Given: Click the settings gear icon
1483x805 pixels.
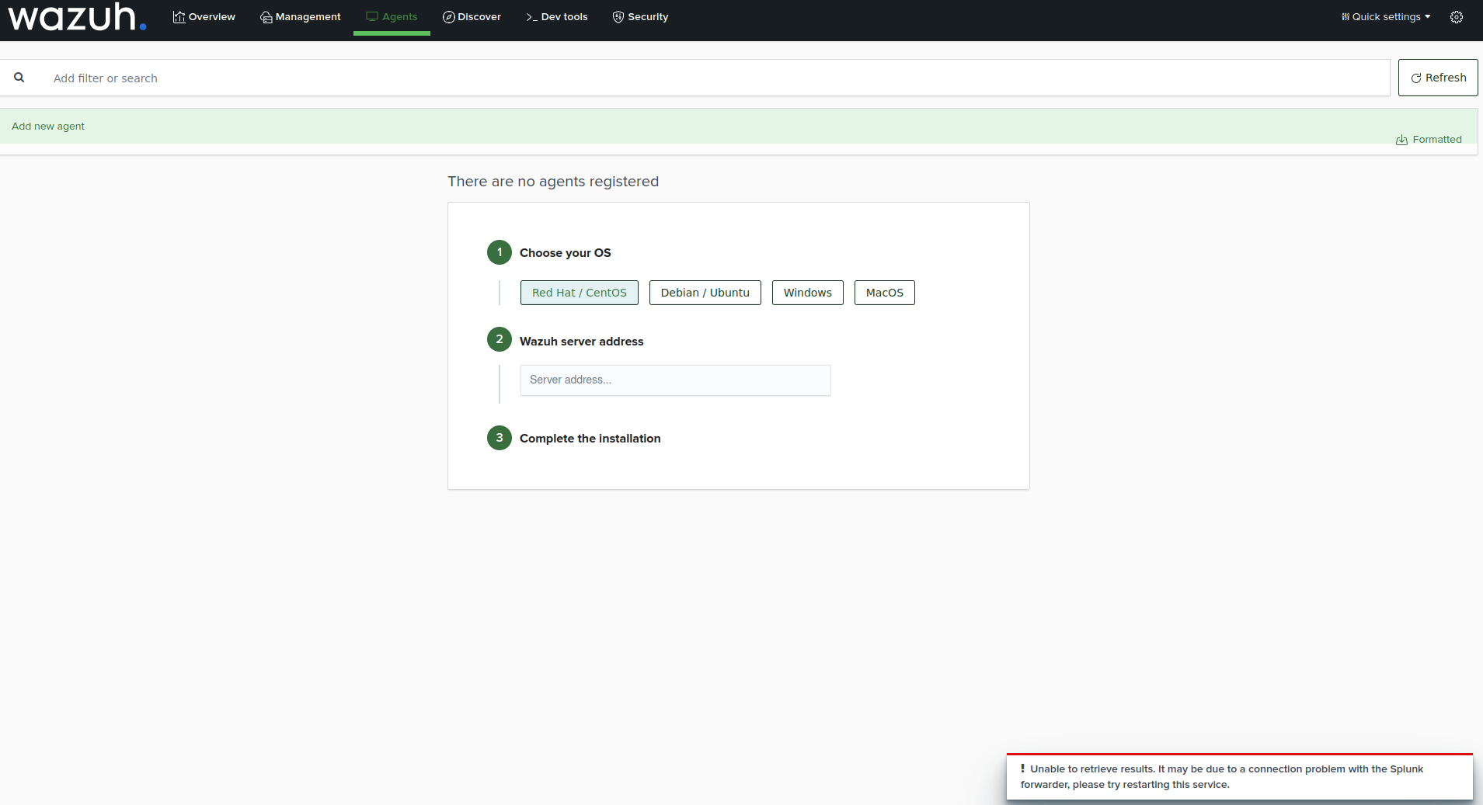Looking at the screenshot, I should (1457, 16).
